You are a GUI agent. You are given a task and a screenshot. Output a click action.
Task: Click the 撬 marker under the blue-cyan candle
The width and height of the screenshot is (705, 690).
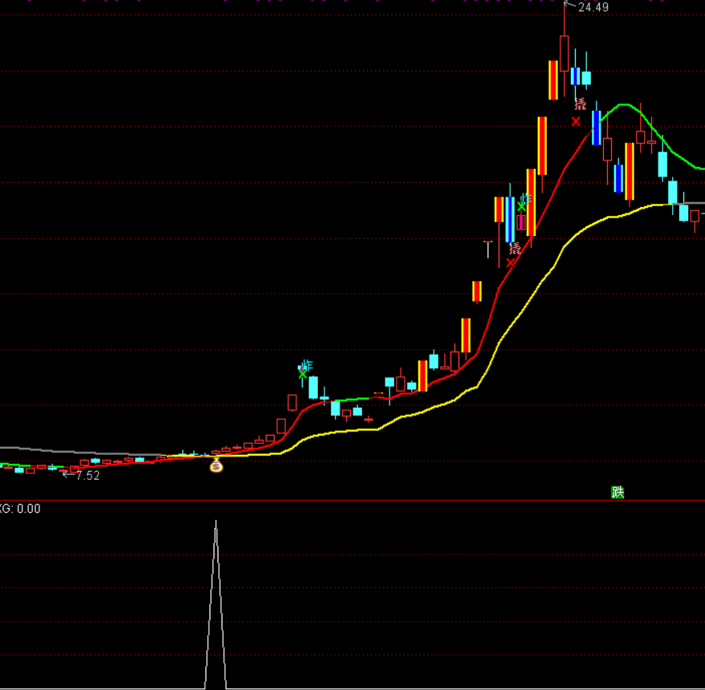tap(515, 248)
